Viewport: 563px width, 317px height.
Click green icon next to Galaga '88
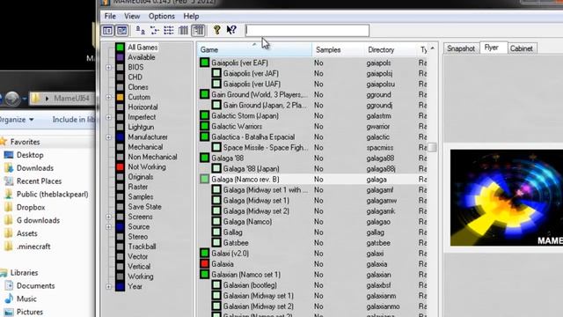point(205,158)
